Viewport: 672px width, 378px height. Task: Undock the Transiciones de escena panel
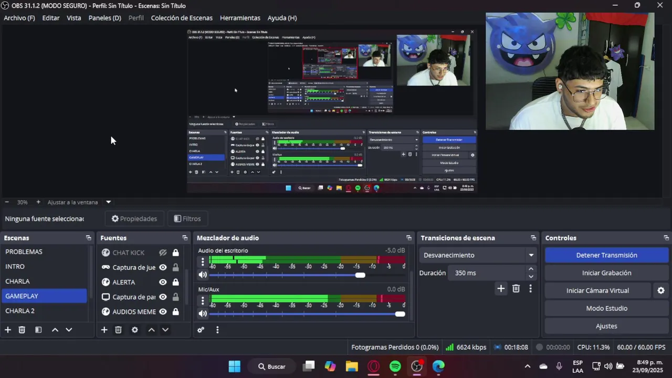533,238
